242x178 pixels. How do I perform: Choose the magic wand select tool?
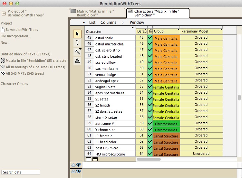click(77, 52)
